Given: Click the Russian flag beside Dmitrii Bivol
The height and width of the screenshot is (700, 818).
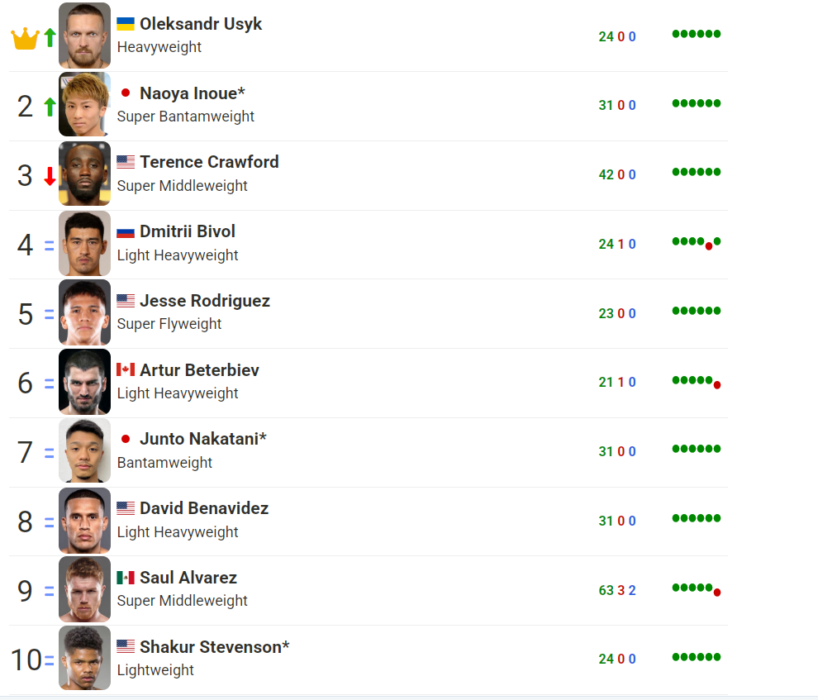Looking at the screenshot, I should (x=126, y=231).
